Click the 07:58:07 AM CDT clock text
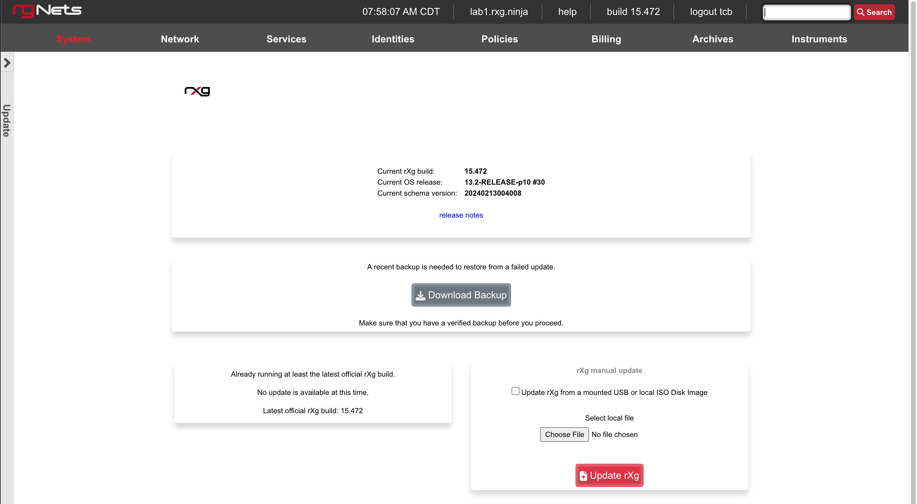 click(x=401, y=12)
